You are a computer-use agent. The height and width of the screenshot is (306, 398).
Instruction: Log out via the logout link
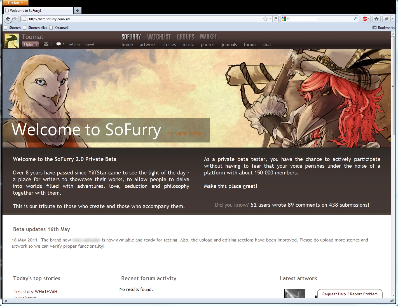pyautogui.click(x=89, y=44)
